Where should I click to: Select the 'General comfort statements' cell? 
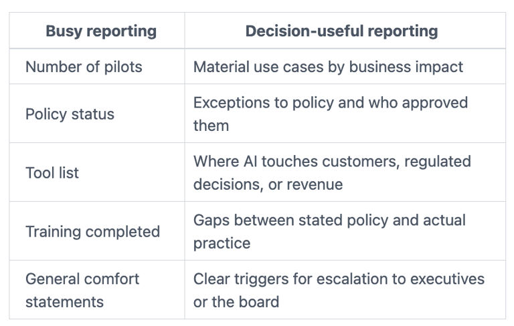tap(97, 290)
